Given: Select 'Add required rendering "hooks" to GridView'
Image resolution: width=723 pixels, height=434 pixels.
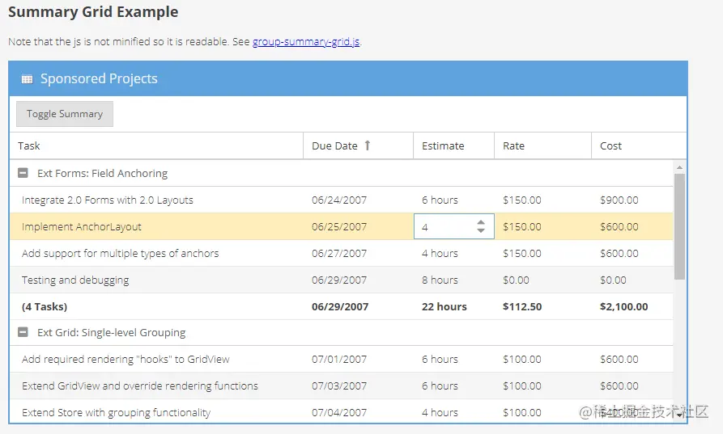Looking at the screenshot, I should [x=125, y=360].
